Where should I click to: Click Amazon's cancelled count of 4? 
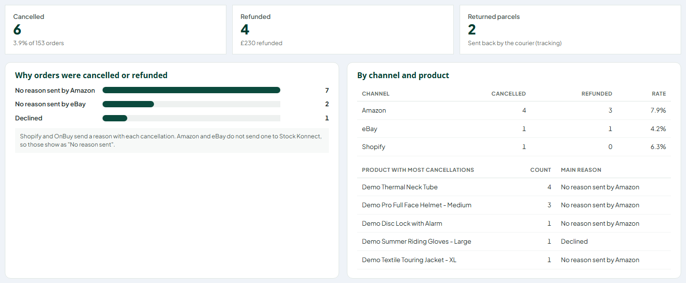524,111
